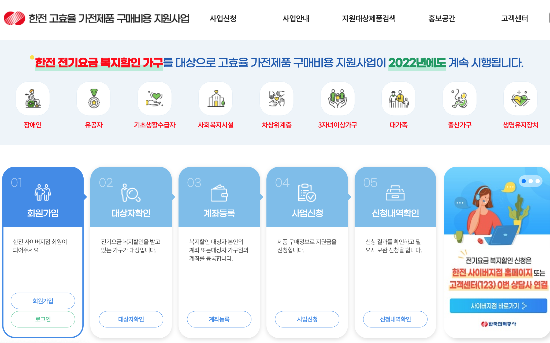The height and width of the screenshot is (343, 550).
Task: Click the 한국전력공사 logo in banner
Action: [x=499, y=324]
